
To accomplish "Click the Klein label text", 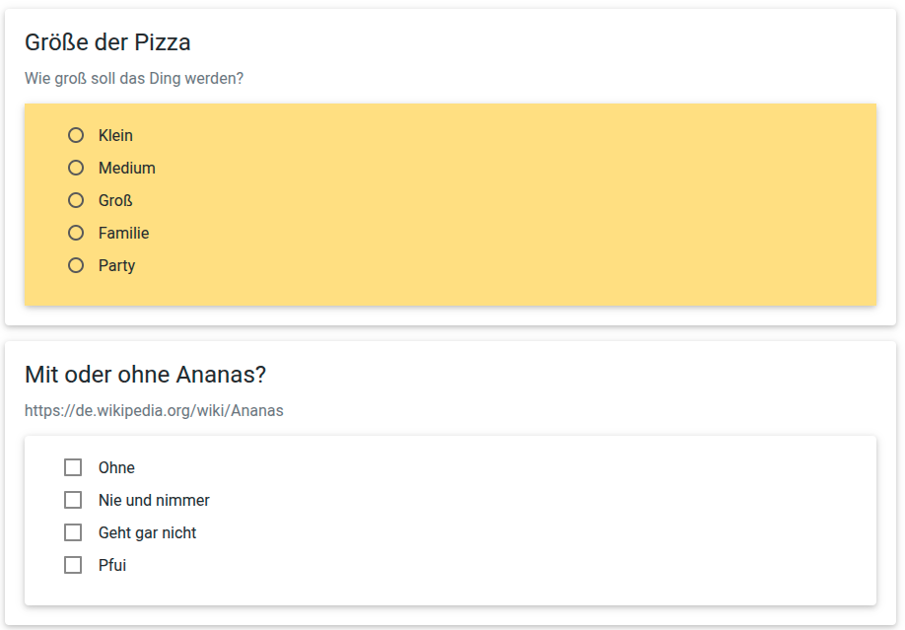I will tap(115, 135).
